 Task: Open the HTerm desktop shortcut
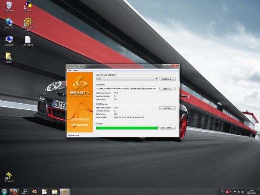pos(28,6)
